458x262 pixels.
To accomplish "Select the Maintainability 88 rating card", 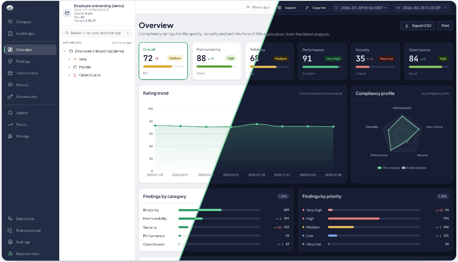I will pos(217,61).
